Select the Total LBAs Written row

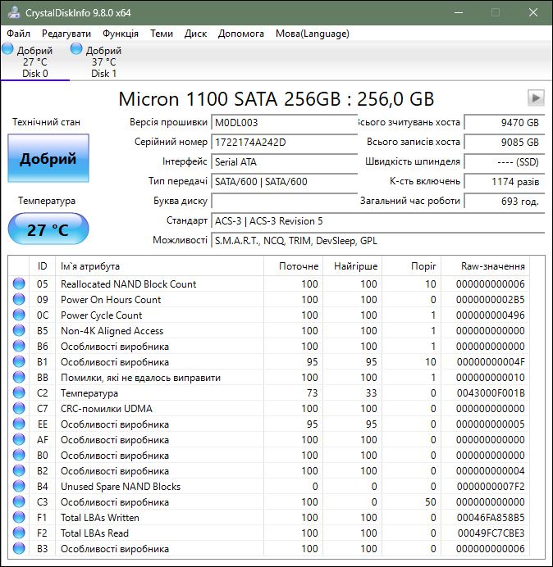pos(269,517)
